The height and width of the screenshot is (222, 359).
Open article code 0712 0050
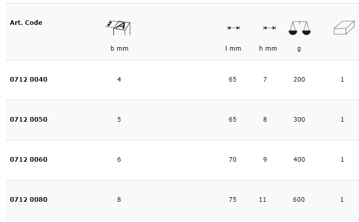pyautogui.click(x=28, y=120)
